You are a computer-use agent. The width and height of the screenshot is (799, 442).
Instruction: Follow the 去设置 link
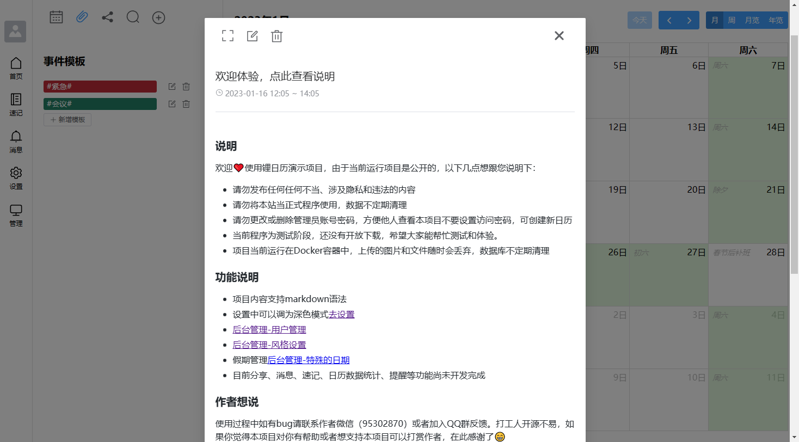[341, 315]
